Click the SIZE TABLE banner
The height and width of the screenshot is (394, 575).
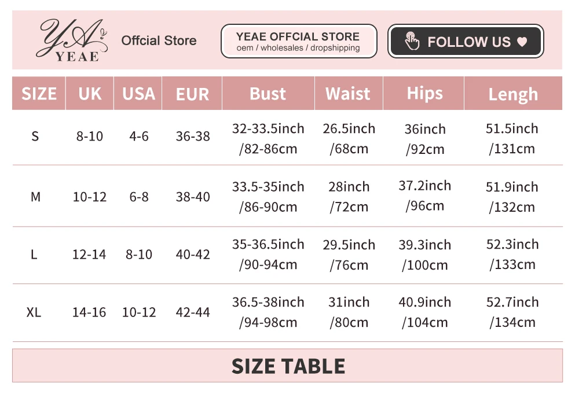(288, 366)
